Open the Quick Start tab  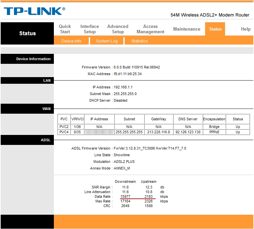(x=65, y=29)
